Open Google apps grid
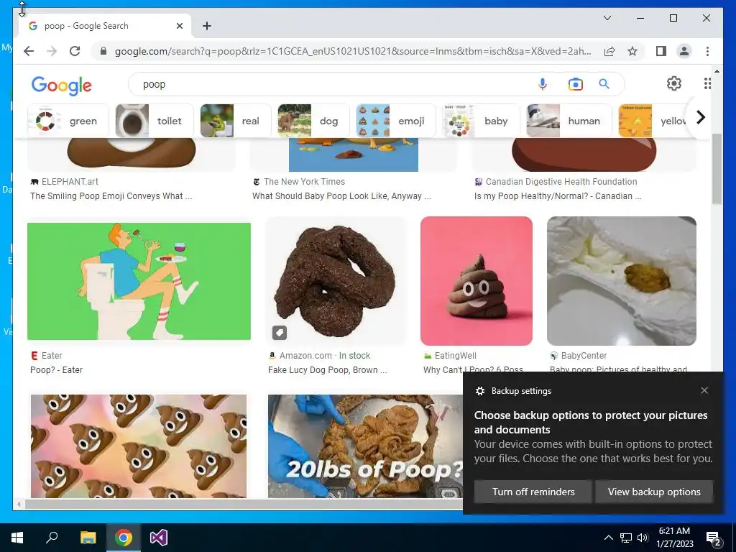The height and width of the screenshot is (552, 736). pos(707,83)
